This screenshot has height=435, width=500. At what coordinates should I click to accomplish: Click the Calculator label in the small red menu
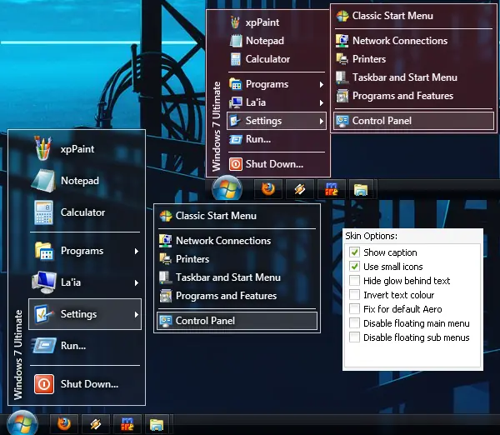click(x=267, y=59)
